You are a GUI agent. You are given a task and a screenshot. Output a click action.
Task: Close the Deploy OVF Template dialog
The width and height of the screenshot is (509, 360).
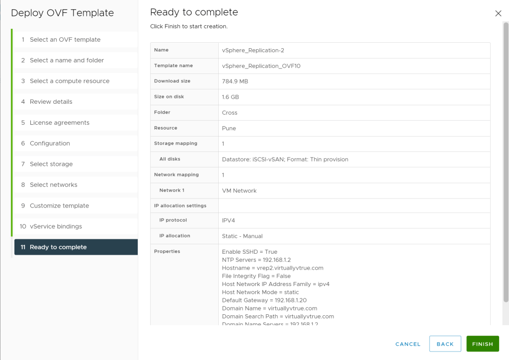pyautogui.click(x=498, y=13)
